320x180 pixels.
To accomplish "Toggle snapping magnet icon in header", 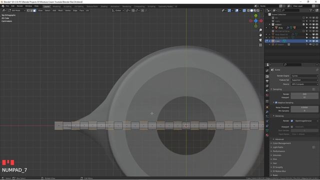I will coord(133,10).
